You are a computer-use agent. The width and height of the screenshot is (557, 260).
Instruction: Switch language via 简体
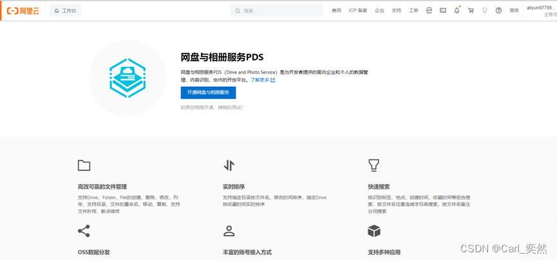tap(514, 11)
